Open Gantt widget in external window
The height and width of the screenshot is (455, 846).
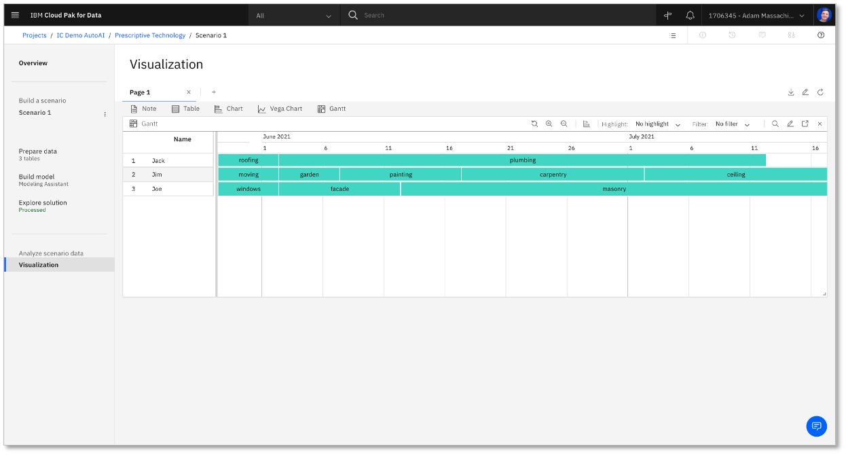(x=805, y=124)
